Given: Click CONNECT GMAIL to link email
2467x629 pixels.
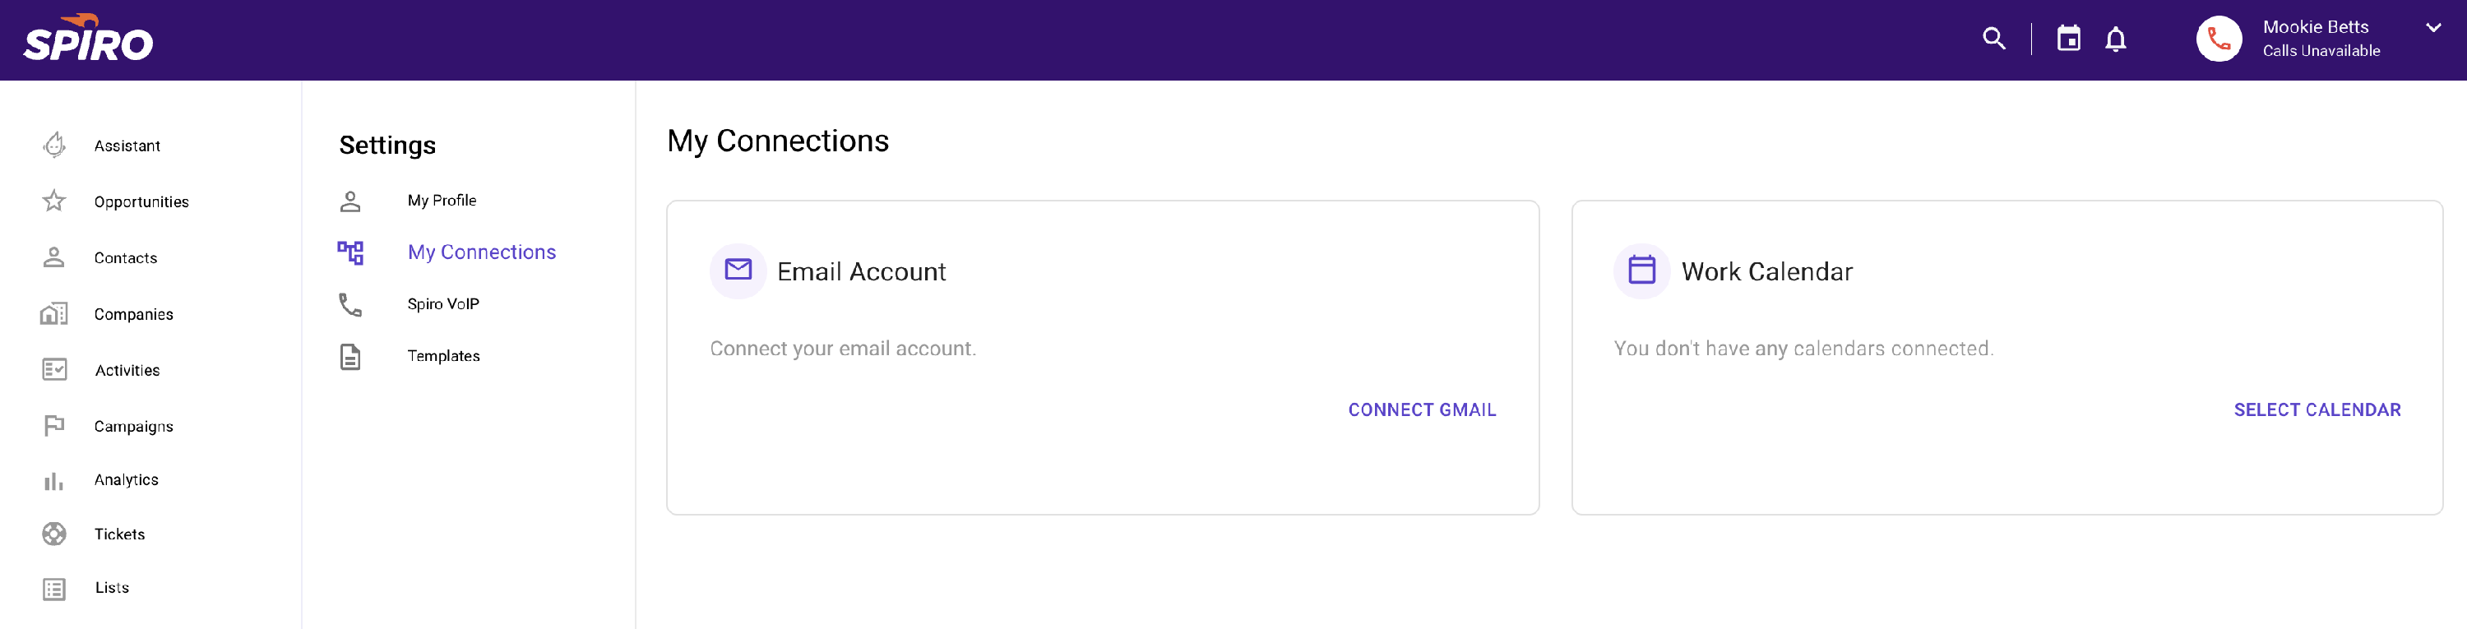Looking at the screenshot, I should pyautogui.click(x=1421, y=409).
